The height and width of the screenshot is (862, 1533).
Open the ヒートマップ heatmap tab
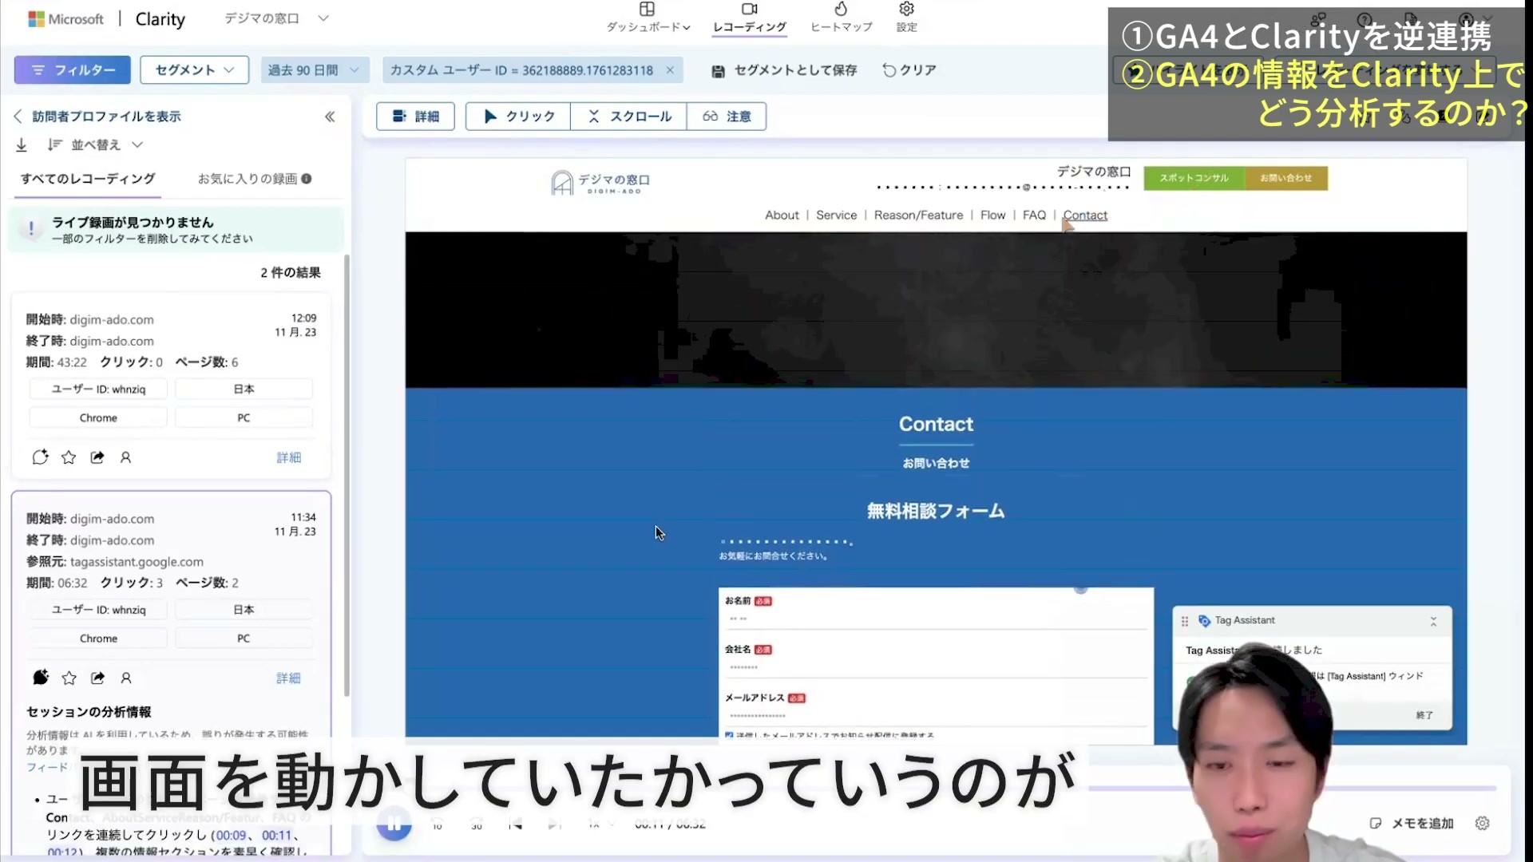pyautogui.click(x=841, y=18)
